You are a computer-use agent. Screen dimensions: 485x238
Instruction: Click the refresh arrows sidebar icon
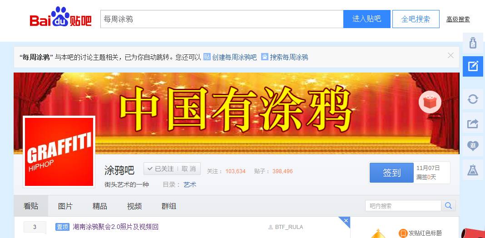(473, 99)
